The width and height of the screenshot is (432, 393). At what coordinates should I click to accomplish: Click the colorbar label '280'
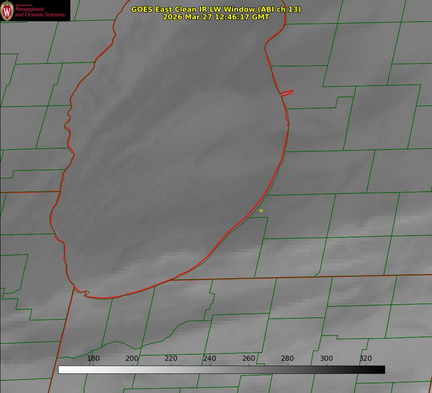pos(287,358)
